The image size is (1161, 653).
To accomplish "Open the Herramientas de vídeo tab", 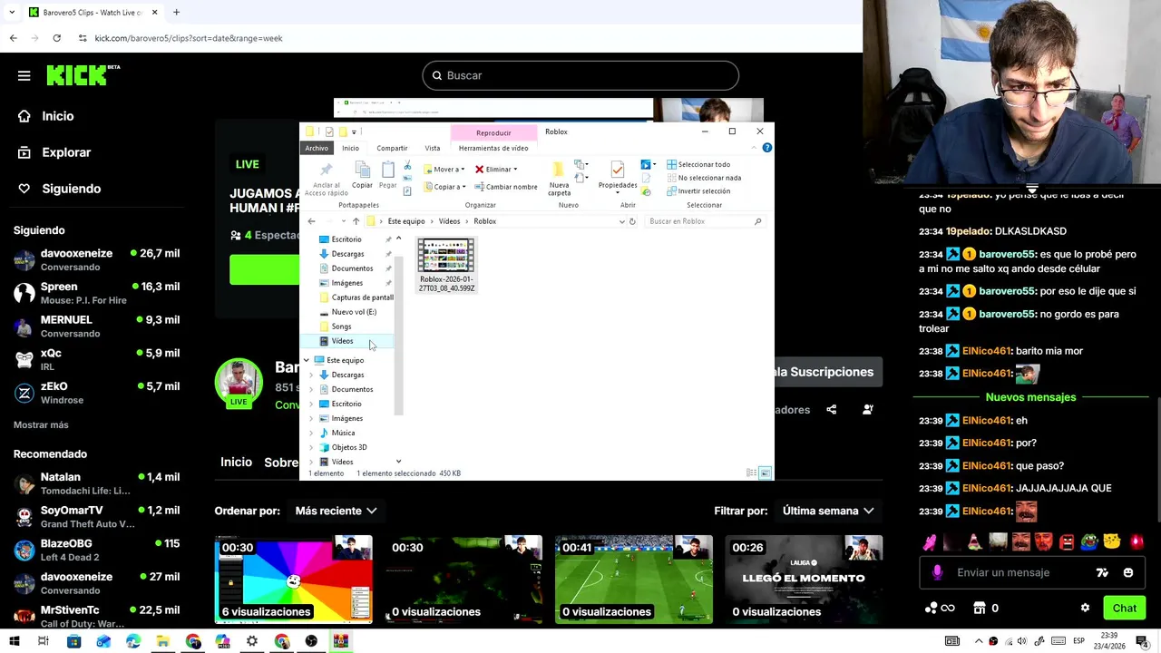I will [x=493, y=148].
